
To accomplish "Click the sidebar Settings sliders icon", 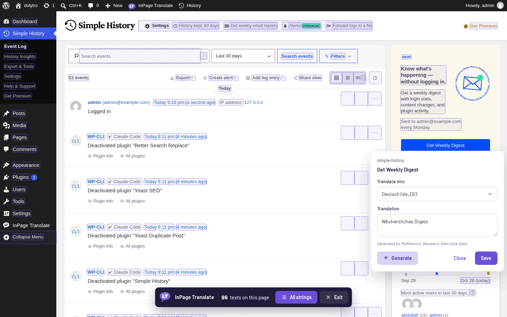I will point(6,213).
